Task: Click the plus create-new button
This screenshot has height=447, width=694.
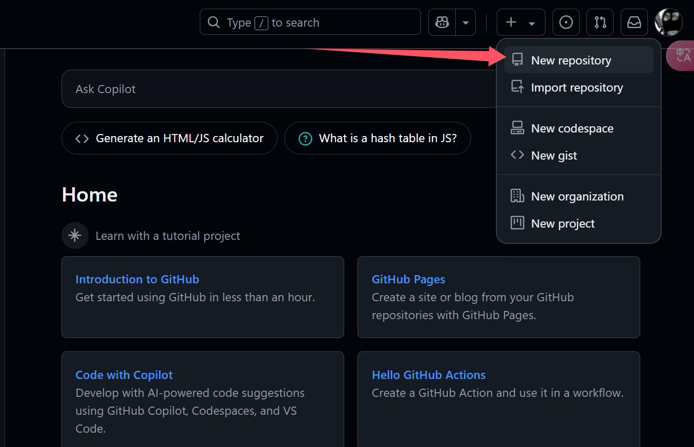Action: click(521, 23)
